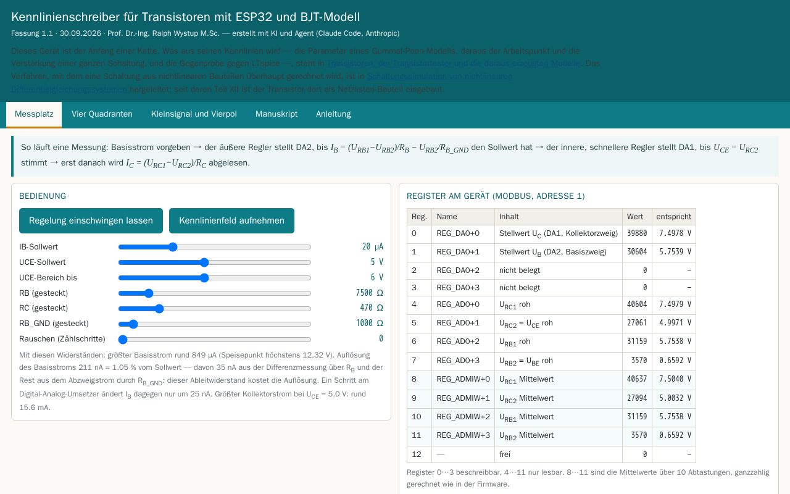Click the REGISTER AM GERÄT heading

point(496,196)
